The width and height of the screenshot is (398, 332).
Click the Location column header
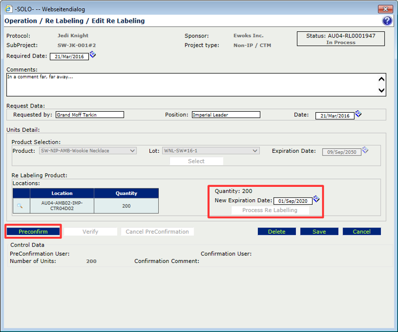click(x=62, y=194)
